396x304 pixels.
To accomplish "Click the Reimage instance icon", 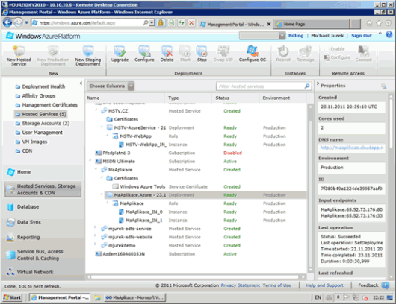I will point(305,51).
